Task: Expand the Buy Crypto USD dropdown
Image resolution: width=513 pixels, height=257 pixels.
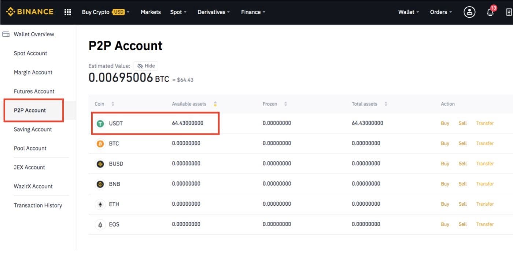Action: point(106,12)
